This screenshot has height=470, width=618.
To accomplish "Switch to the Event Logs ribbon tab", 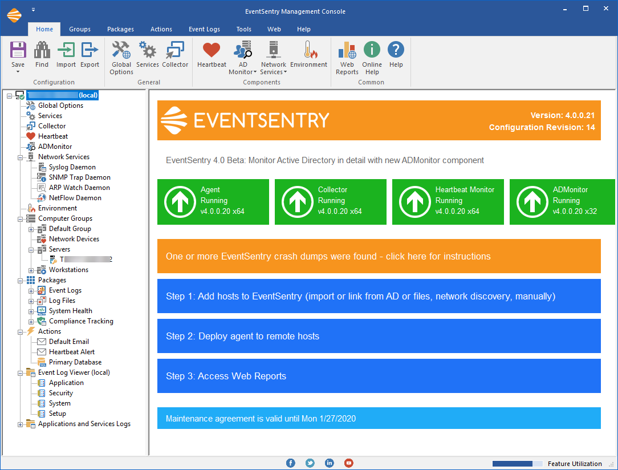I will click(x=204, y=29).
